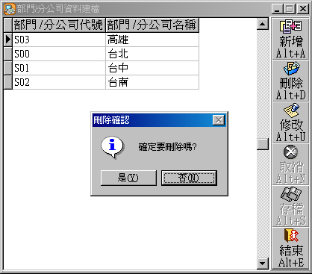312x274 pixels.
Task: Click the scrollbar down arrow
Action: 263,263
